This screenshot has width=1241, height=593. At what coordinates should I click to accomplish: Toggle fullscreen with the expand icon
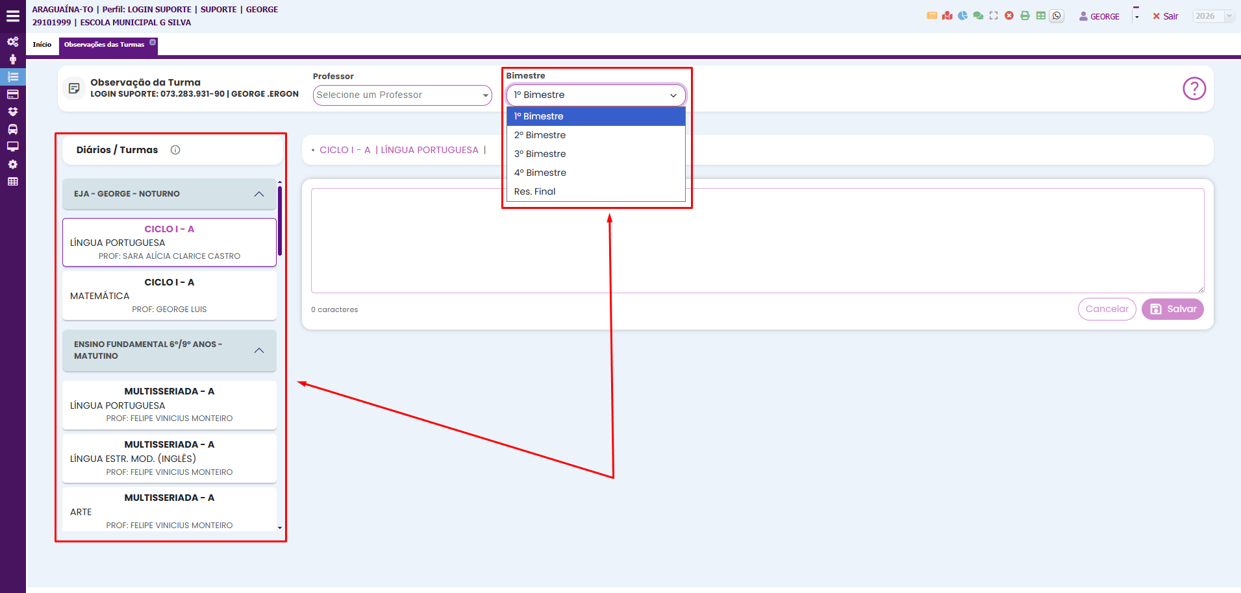click(x=994, y=16)
